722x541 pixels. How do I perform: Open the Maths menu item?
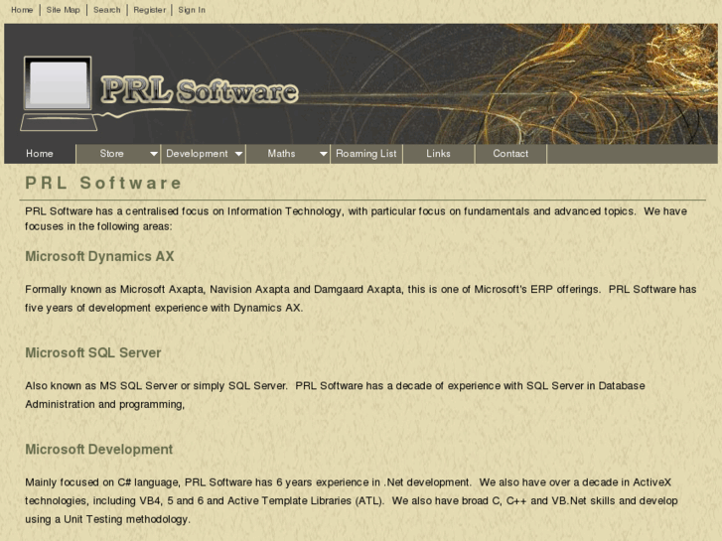pyautogui.click(x=281, y=154)
